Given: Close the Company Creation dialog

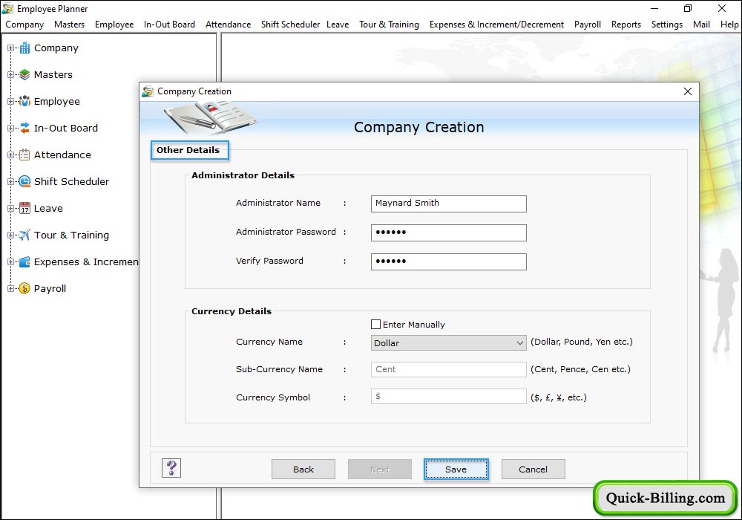Looking at the screenshot, I should point(688,91).
